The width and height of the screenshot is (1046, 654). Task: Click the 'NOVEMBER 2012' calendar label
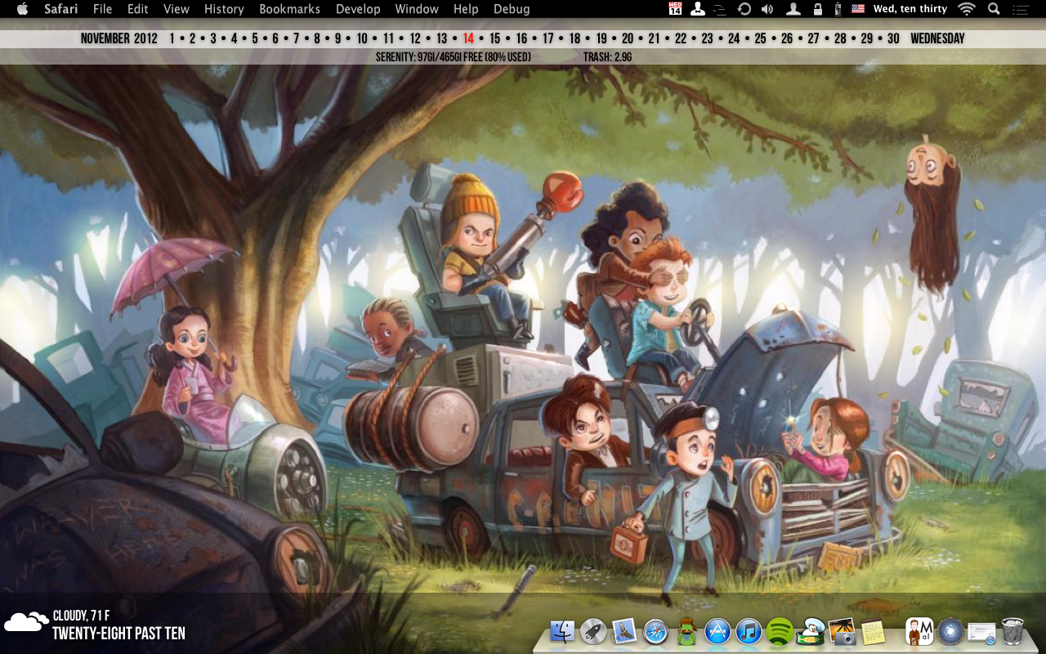pyautogui.click(x=118, y=38)
